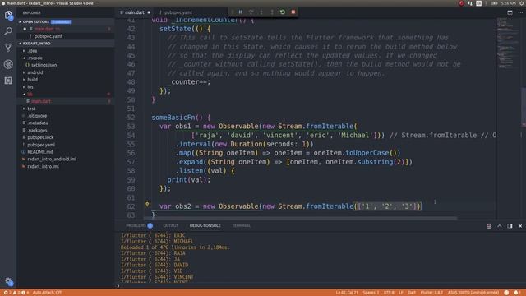Change indentation via Spaces: 2 indicator

tap(371, 293)
